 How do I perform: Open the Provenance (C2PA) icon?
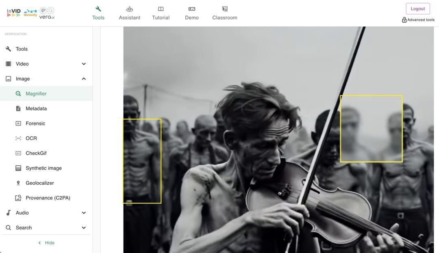(18, 198)
